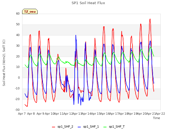Viewport: 177px width, 132px height.
Task: Click the Apr 7 x-axis tick label
Action: pos(22,114)
